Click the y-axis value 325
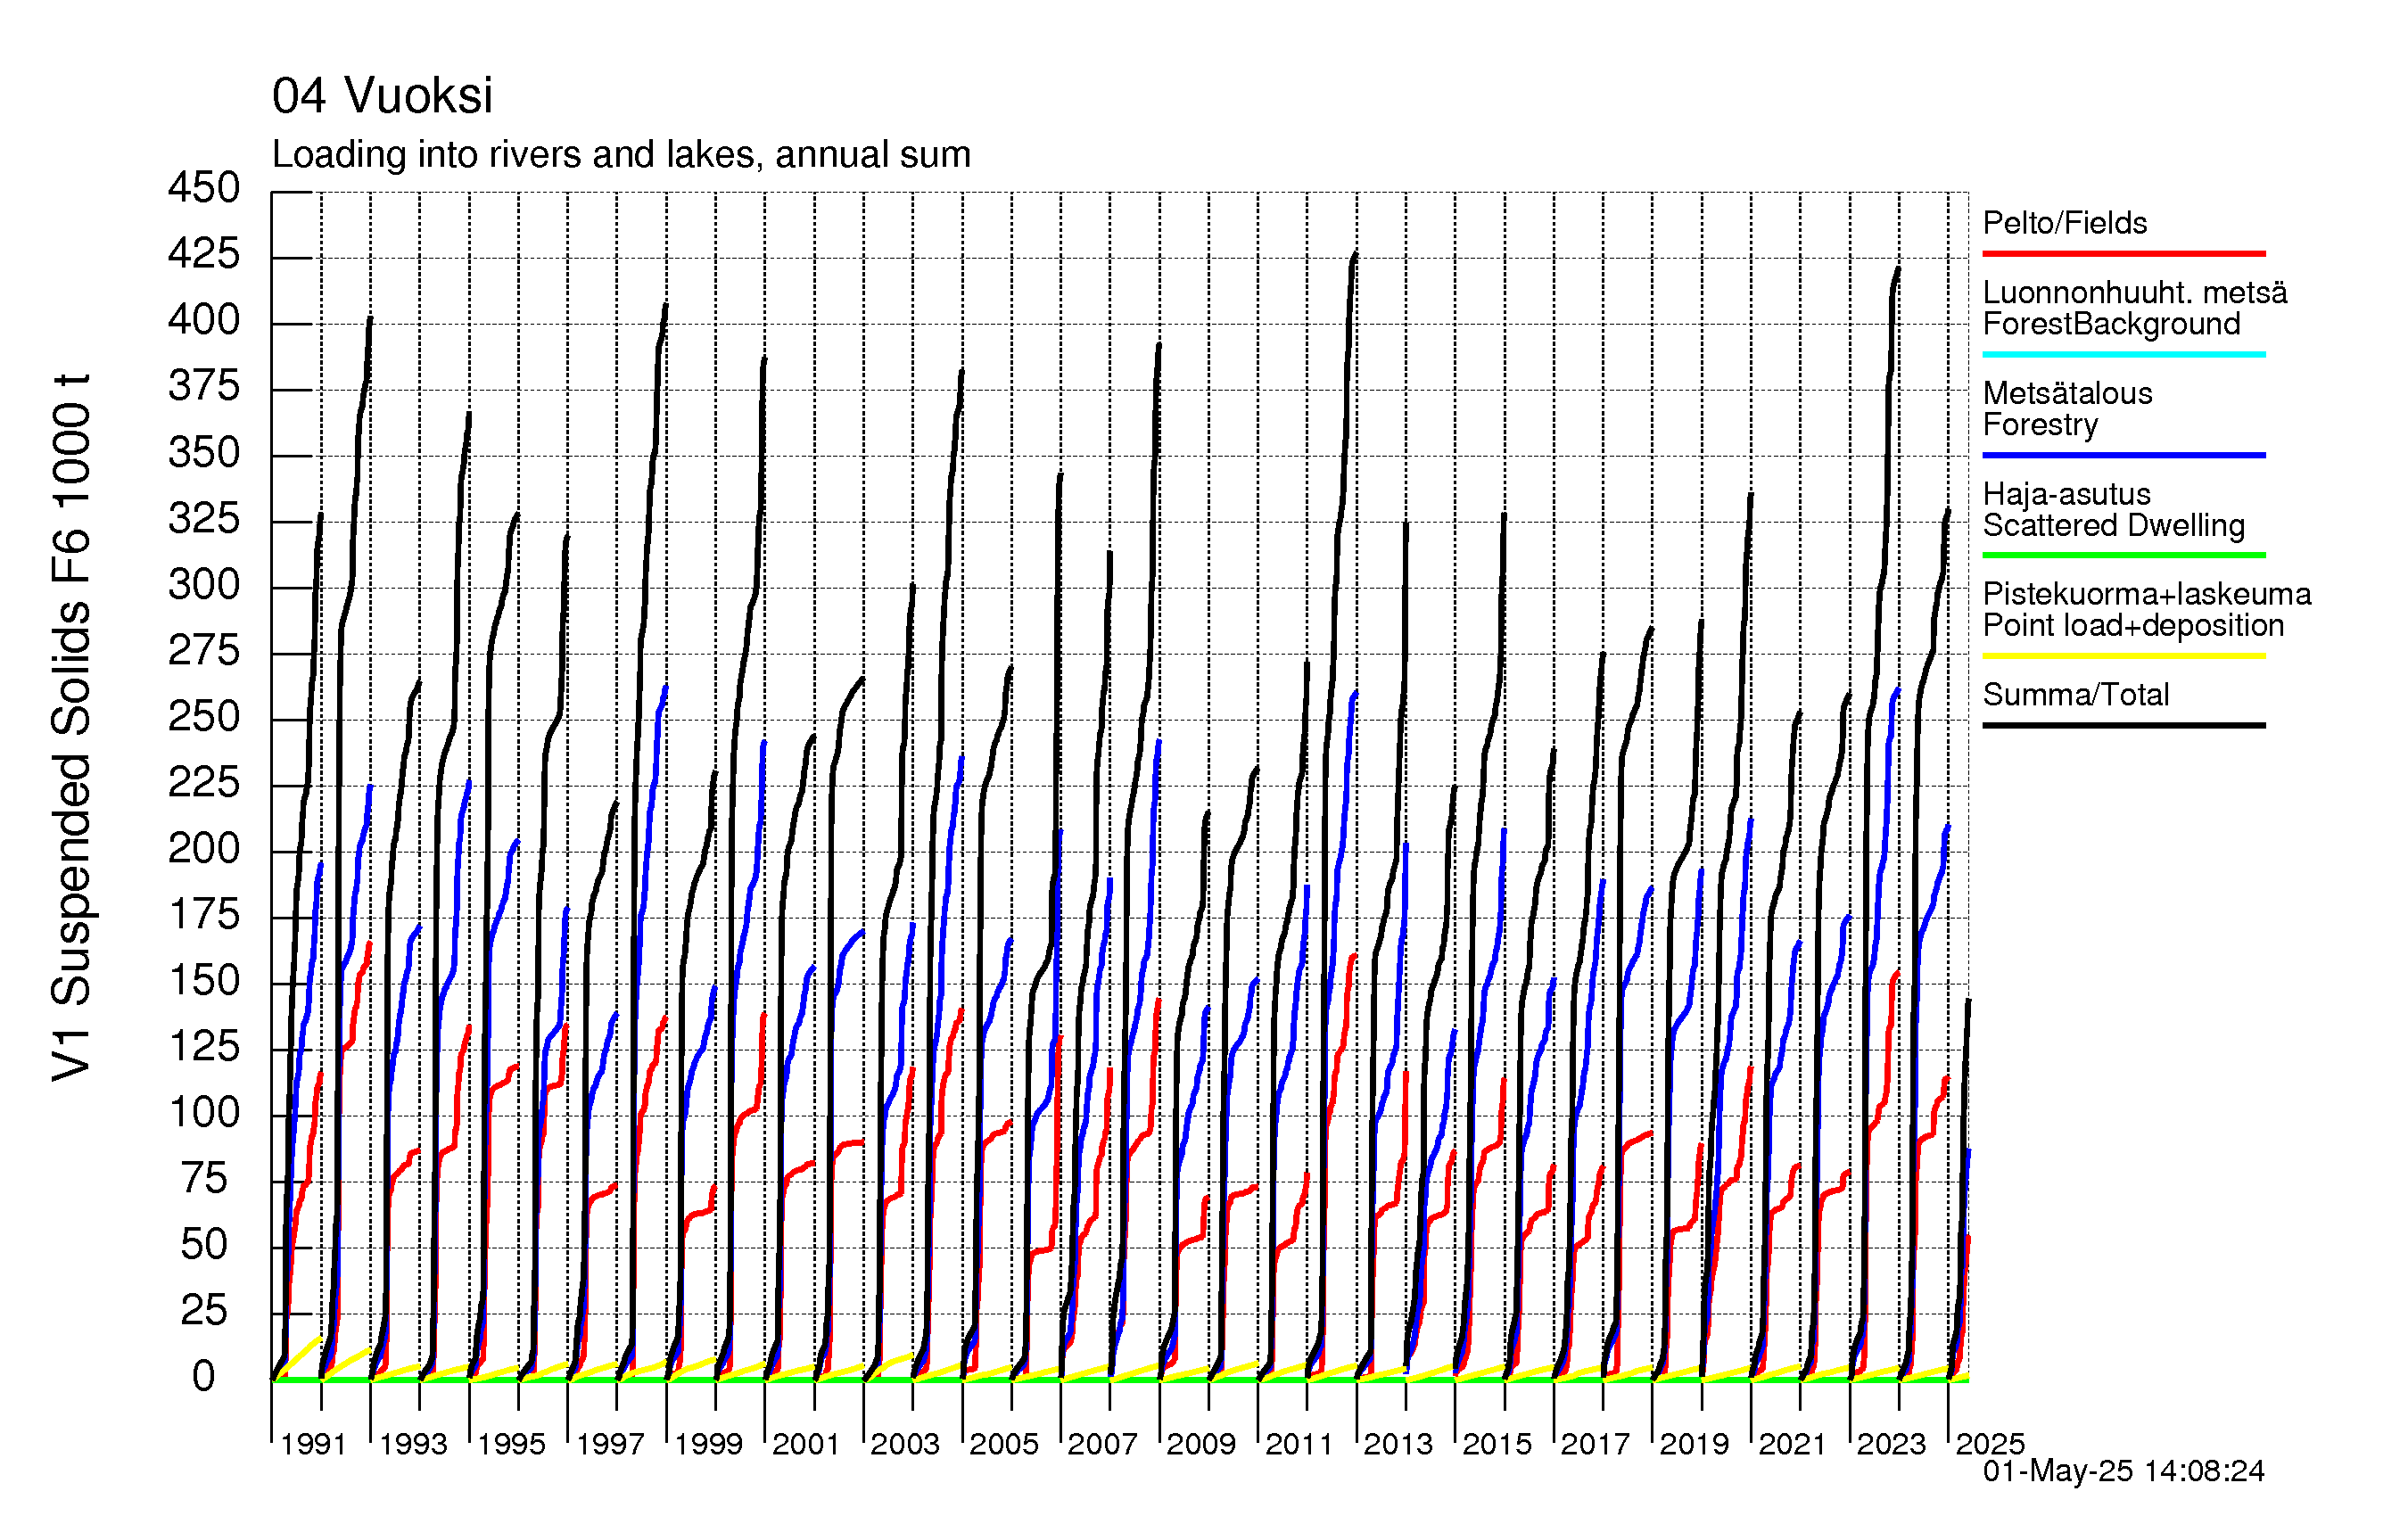The width and height of the screenshot is (2408, 1516). pos(204,519)
